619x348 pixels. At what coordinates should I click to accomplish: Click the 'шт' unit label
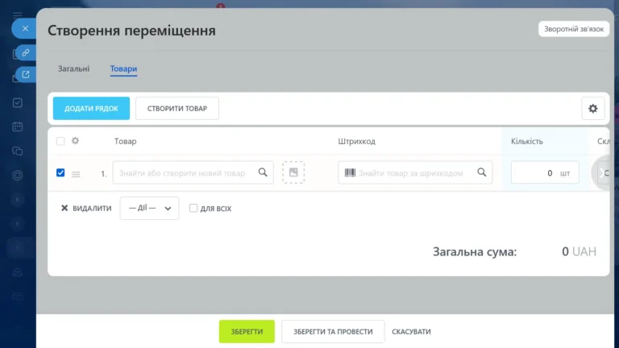coord(565,173)
